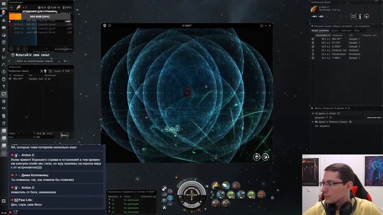Open the Neocom hamburger menu
The width and height of the screenshot is (383, 215).
click(4, 4)
